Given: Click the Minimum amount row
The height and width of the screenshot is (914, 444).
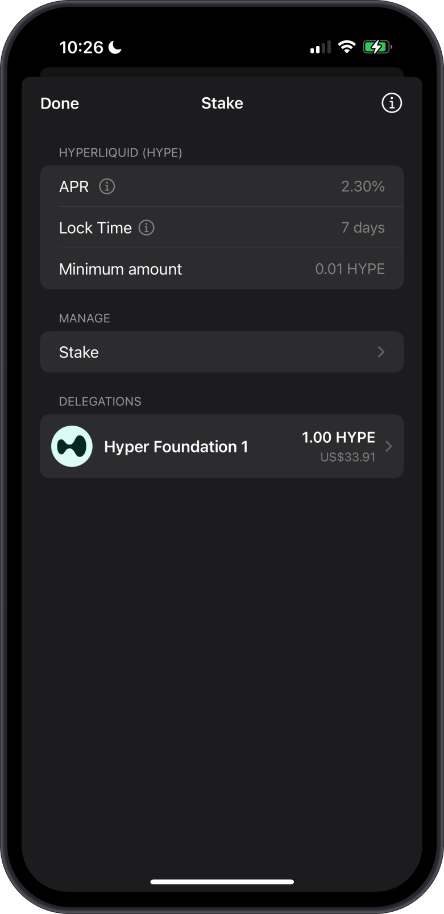Looking at the screenshot, I should (x=222, y=268).
